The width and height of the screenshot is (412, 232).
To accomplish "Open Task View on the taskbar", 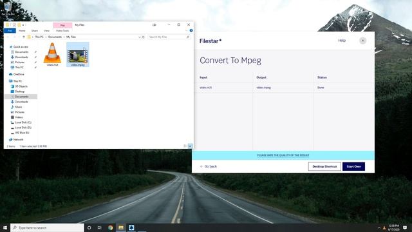I will click(100, 227).
